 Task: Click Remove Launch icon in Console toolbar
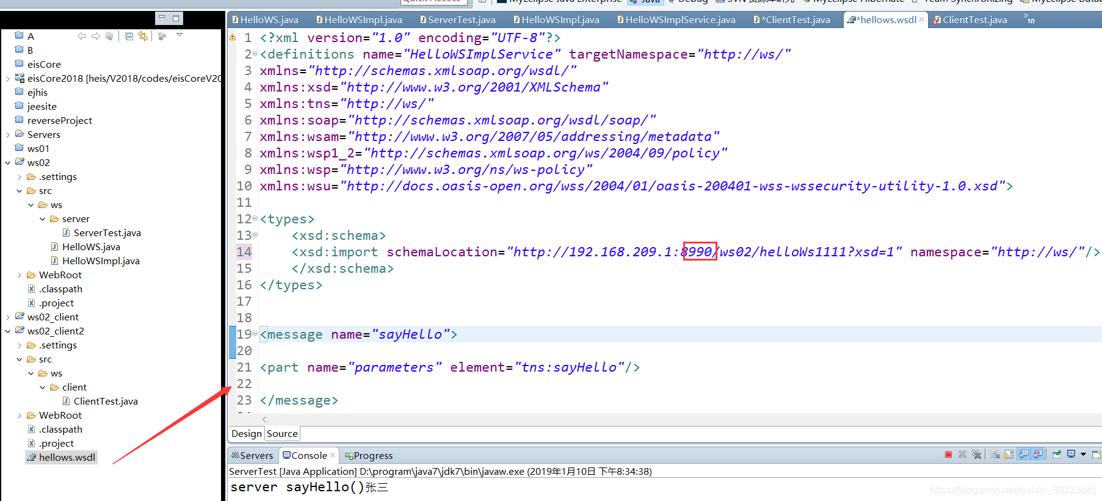962,455
